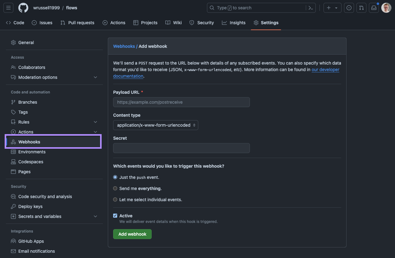Screen dimensions: 395x258
Task: Open the Content type dropdown
Action: point(155,125)
